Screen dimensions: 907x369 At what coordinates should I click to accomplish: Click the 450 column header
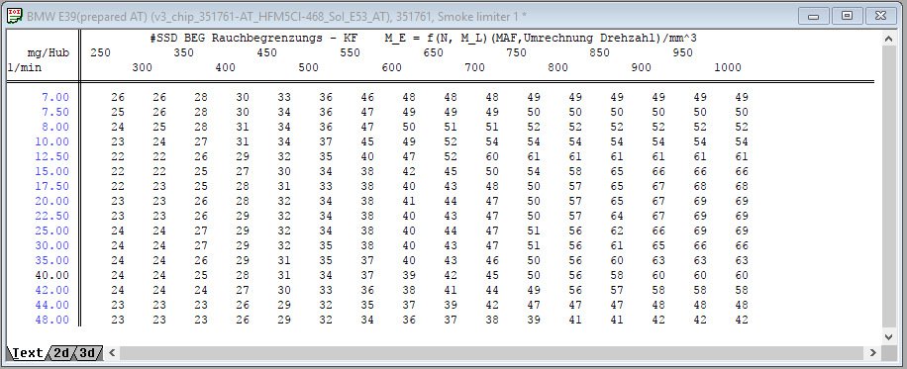tap(267, 52)
